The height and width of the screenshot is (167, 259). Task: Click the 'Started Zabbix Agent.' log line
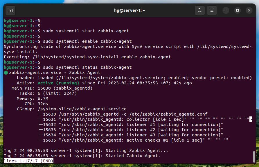click(x=82, y=156)
